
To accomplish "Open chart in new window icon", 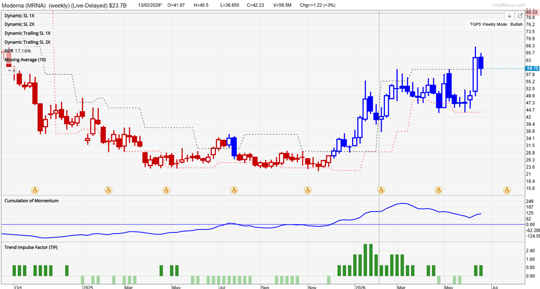I will [x=520, y=16].
